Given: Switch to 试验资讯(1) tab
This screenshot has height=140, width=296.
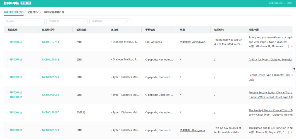Looking at the screenshot, I should click(x=34, y=12).
